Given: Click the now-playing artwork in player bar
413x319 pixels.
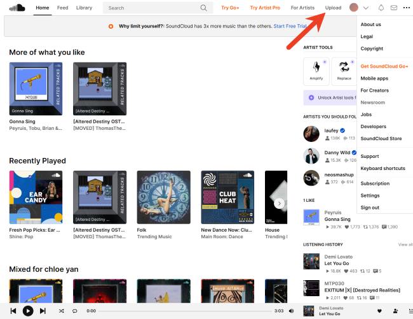Looking at the screenshot, I should click(309, 311).
